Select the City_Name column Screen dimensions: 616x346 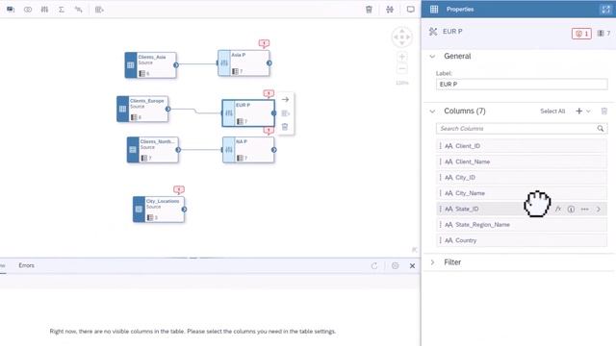coord(522,193)
